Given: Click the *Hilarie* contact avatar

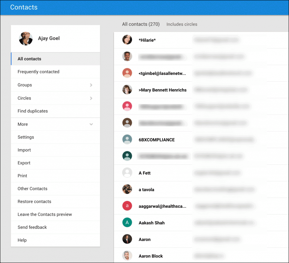Looking at the screenshot, I should [x=127, y=40].
